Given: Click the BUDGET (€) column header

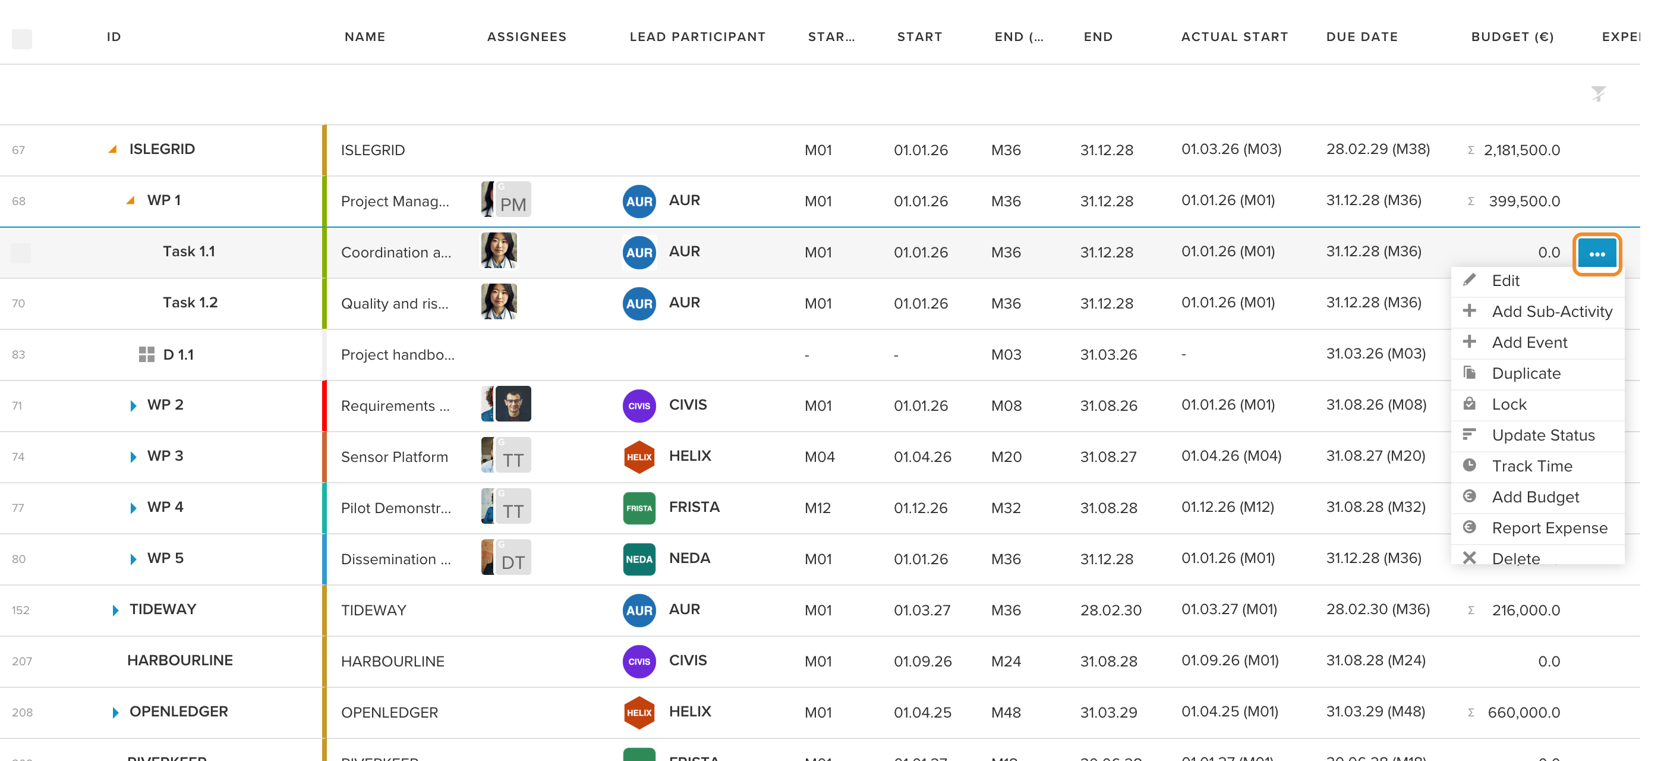Looking at the screenshot, I should pos(1512,37).
